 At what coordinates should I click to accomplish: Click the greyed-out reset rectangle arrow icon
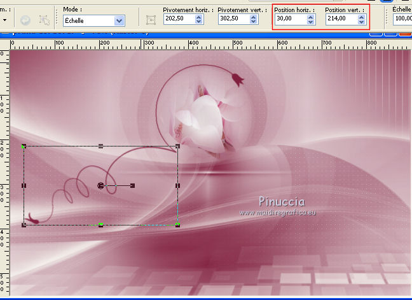(25, 20)
